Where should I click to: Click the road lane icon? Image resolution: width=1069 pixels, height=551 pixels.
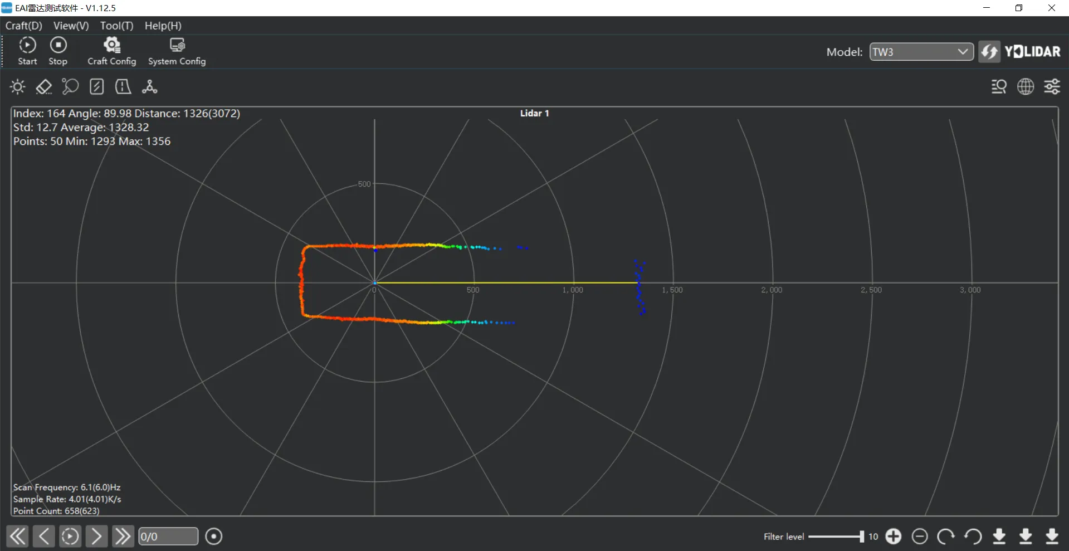point(123,86)
